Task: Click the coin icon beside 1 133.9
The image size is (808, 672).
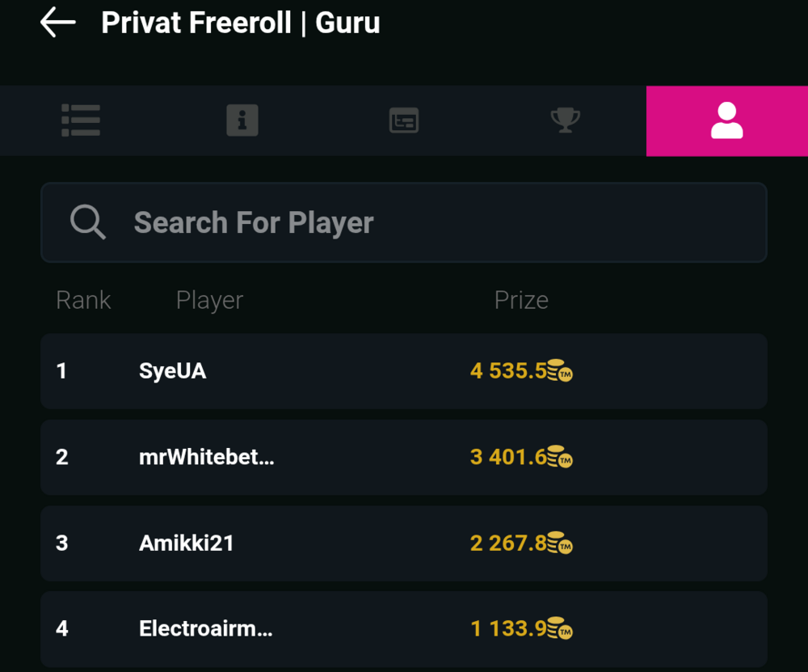Action: 560,628
